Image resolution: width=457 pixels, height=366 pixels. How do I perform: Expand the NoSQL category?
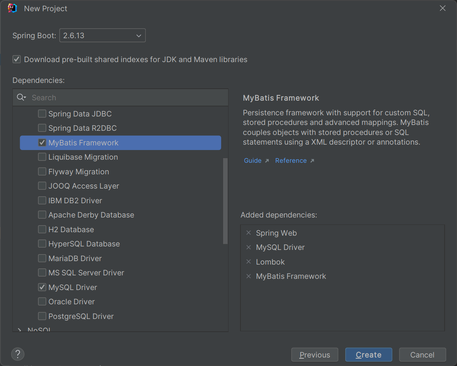pos(19,330)
